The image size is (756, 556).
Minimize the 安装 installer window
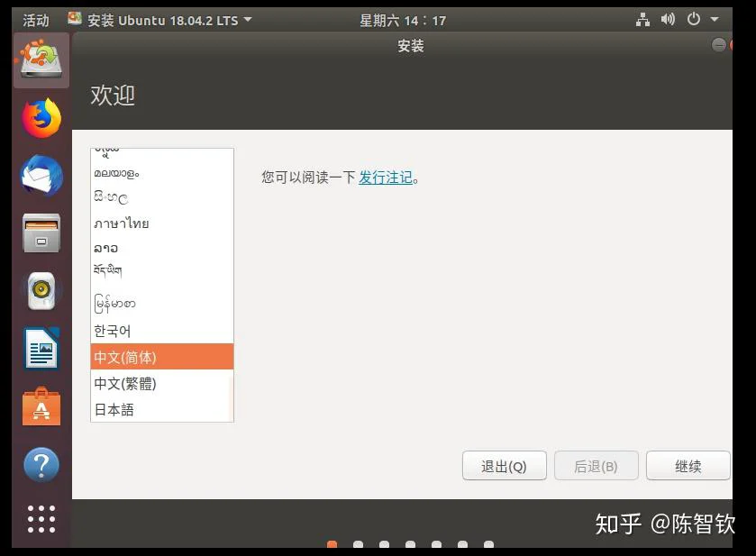[x=718, y=45]
